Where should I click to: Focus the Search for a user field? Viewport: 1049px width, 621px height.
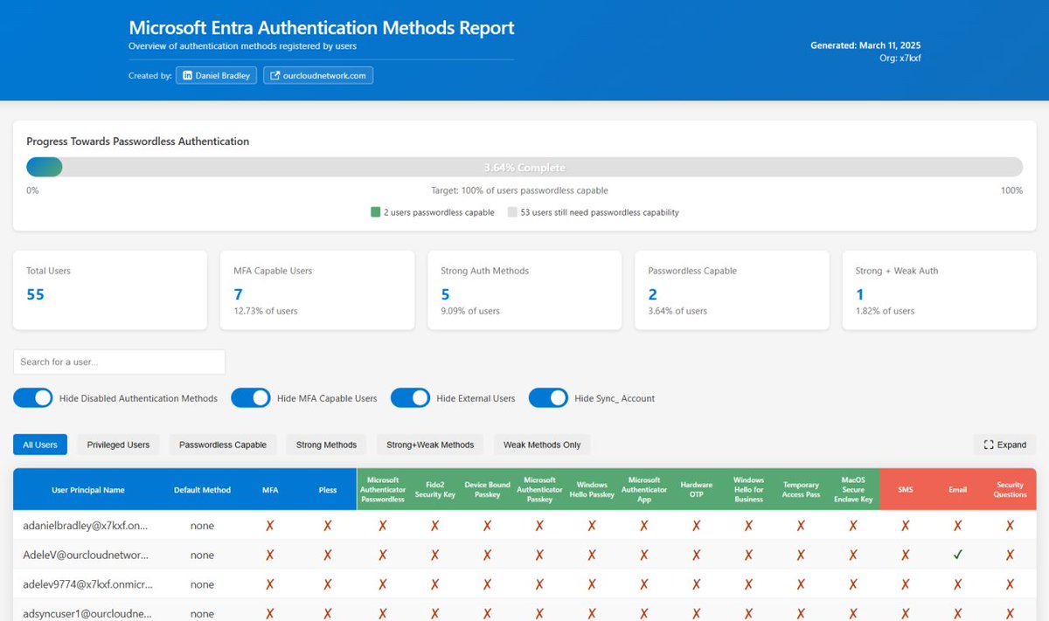(119, 362)
